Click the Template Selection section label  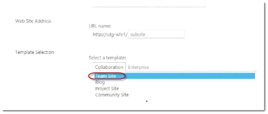(x=34, y=52)
